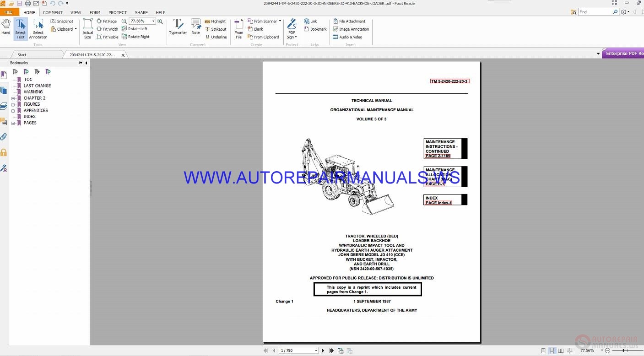Open the HELP ribbon tab
The image size is (644, 356).
click(161, 12)
